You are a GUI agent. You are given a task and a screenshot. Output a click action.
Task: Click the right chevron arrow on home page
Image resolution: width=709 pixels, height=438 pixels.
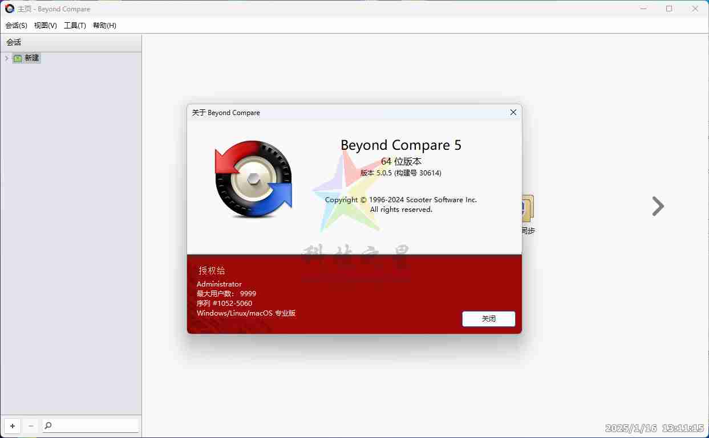[x=658, y=206]
